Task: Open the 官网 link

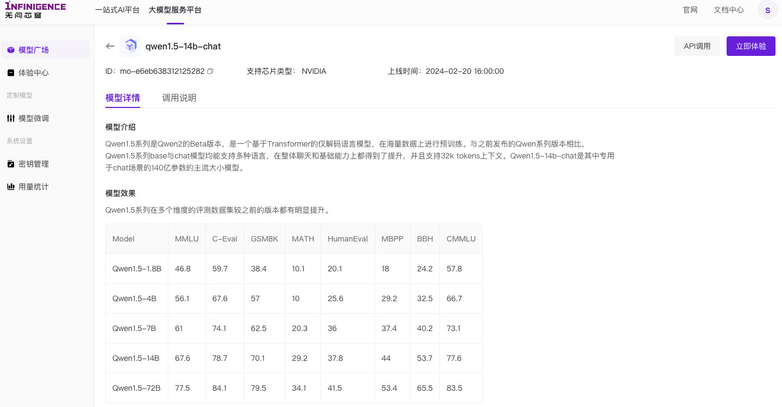Action: 690,10
